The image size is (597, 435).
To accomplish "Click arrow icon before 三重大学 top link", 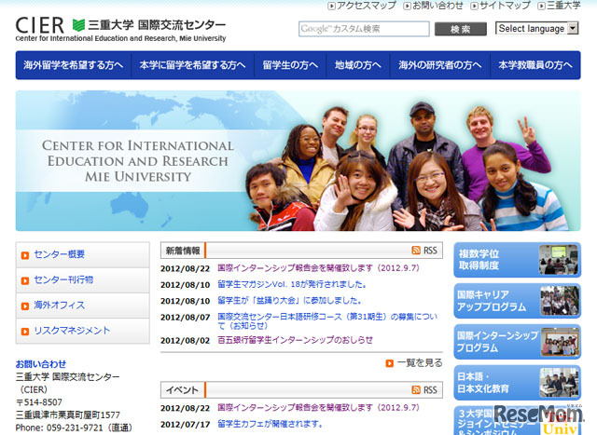I will pyautogui.click(x=541, y=6).
